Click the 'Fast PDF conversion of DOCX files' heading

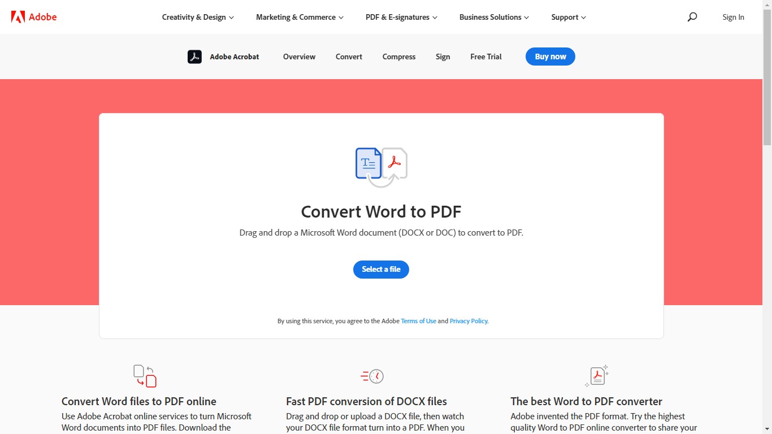pos(366,401)
